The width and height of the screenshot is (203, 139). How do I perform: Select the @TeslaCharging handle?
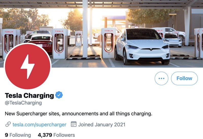click(x=23, y=103)
